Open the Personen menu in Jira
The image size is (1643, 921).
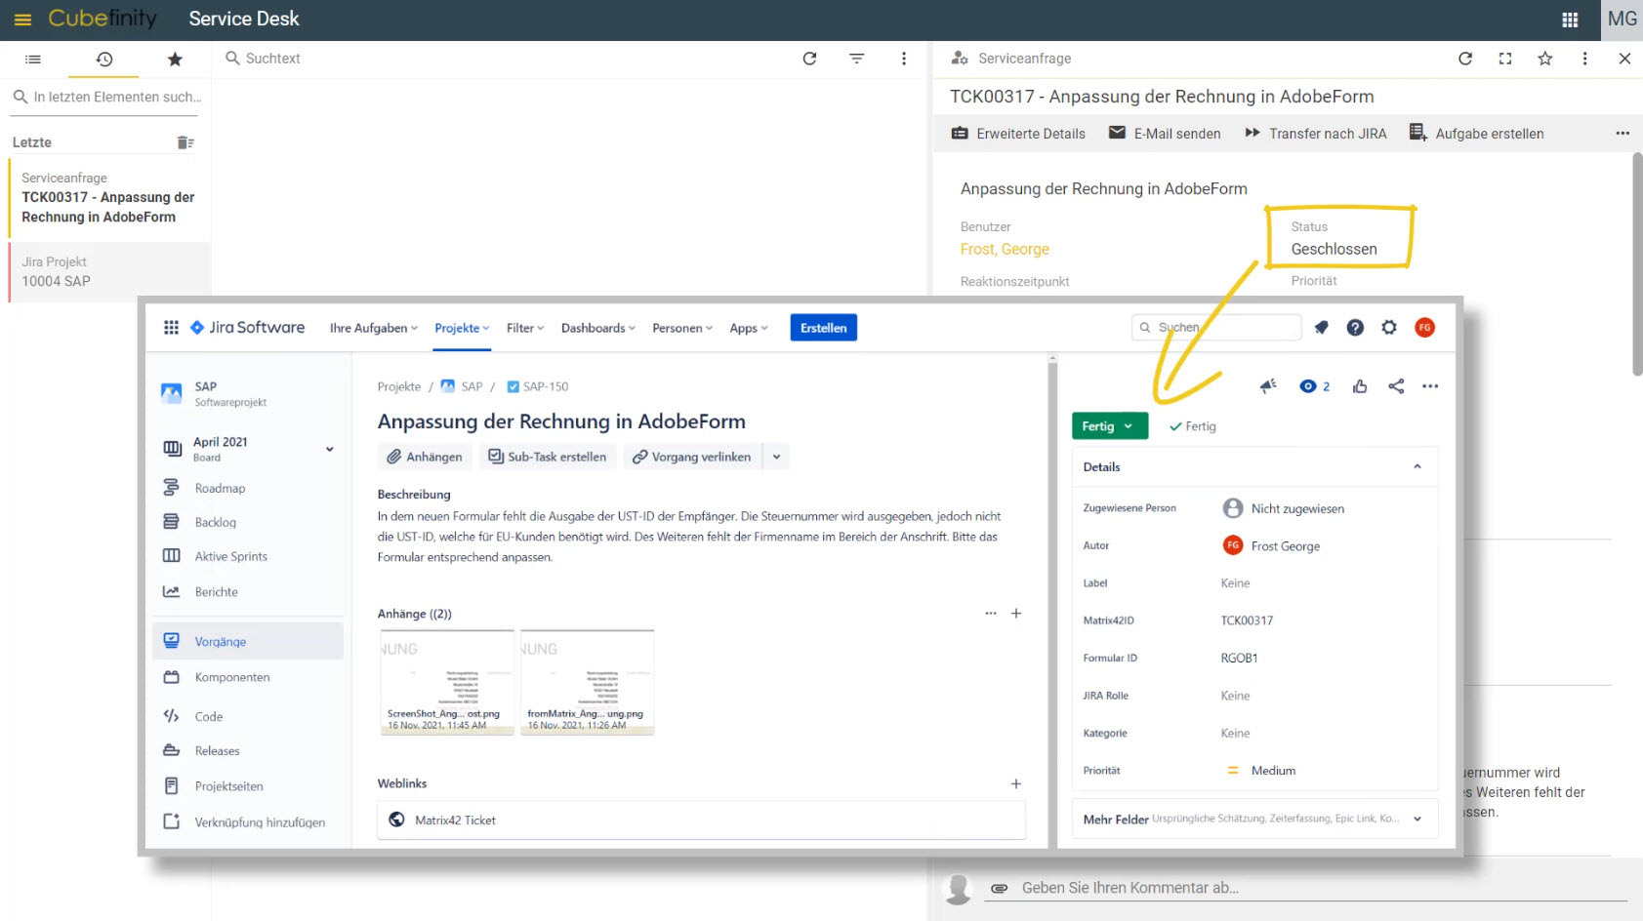pyautogui.click(x=680, y=328)
